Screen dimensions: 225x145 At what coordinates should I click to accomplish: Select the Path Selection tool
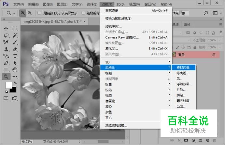point(15,63)
